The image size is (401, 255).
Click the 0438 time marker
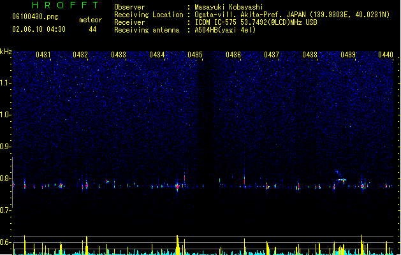(x=310, y=55)
